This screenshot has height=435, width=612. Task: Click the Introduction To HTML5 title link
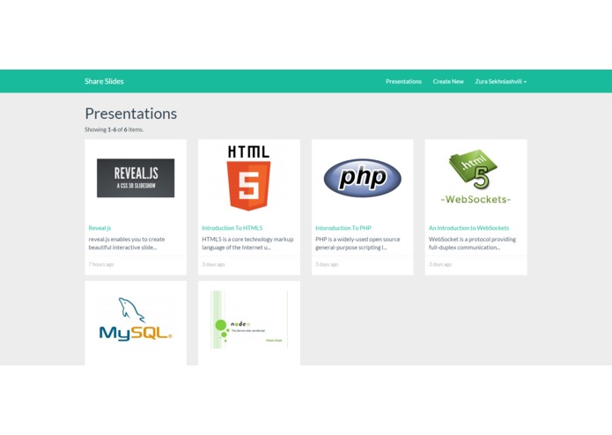coord(232,228)
